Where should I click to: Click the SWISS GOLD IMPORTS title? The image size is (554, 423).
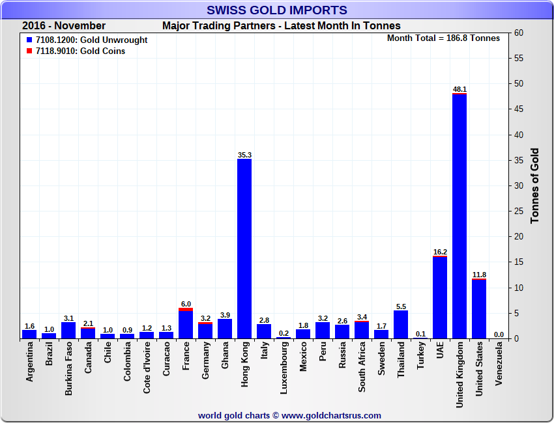(277, 10)
